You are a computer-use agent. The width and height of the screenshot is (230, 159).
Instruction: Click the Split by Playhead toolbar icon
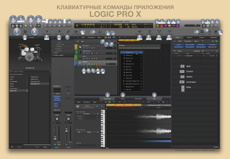pos(47,32)
